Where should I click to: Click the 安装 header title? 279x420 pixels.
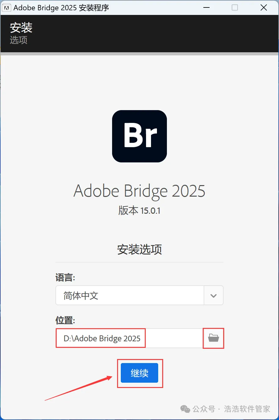click(21, 28)
